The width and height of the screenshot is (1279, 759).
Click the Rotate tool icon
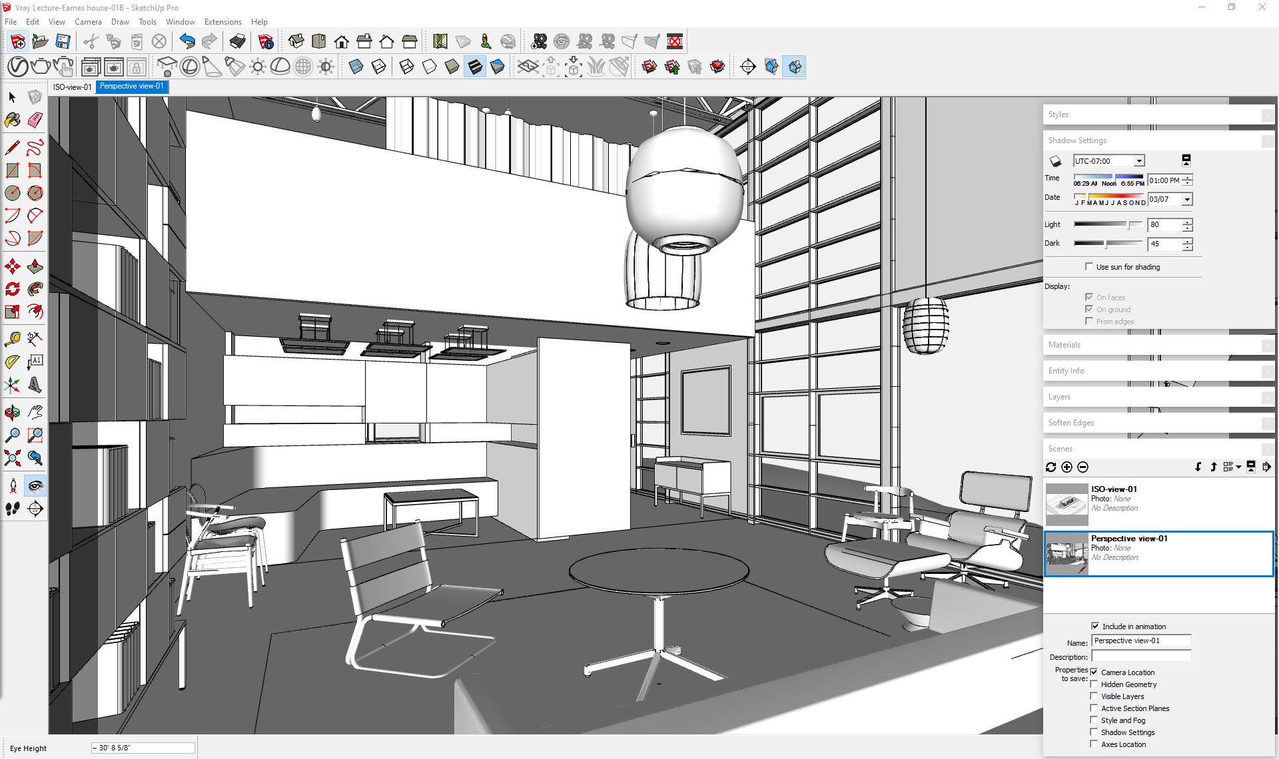click(x=13, y=286)
